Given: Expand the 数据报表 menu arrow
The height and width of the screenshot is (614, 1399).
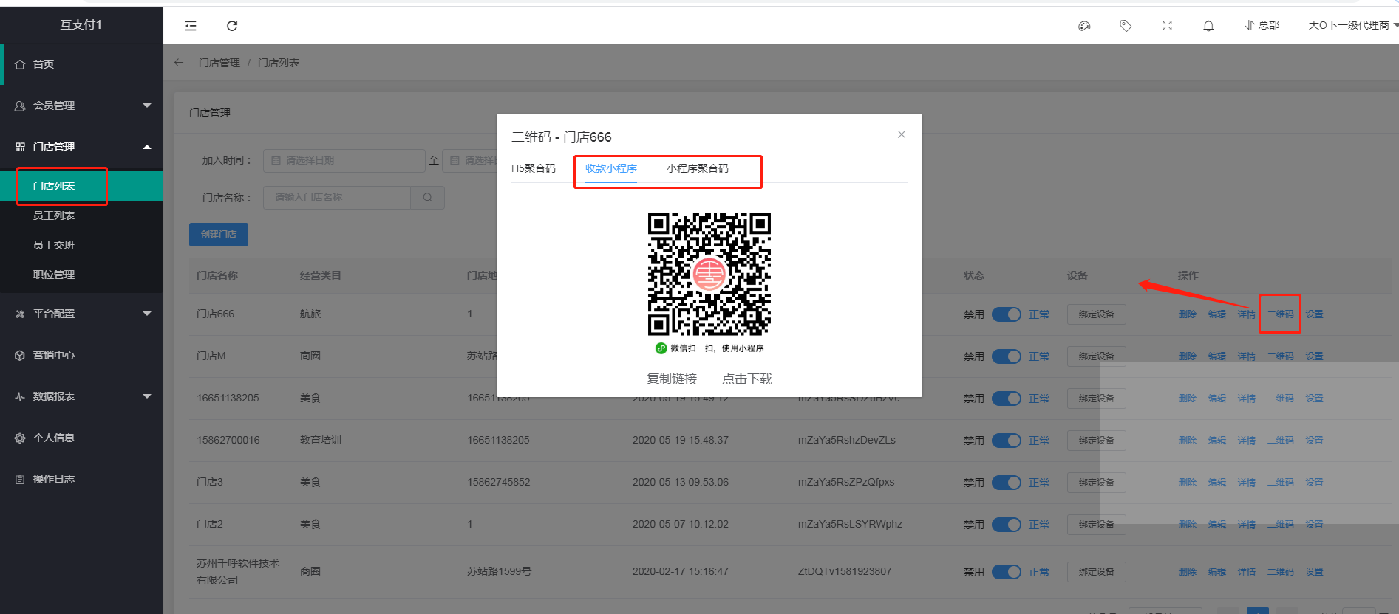Looking at the screenshot, I should coord(147,396).
